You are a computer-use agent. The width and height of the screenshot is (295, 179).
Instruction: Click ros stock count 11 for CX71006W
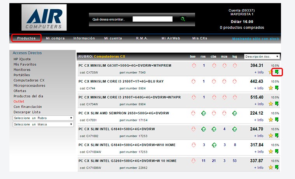(x=203, y=161)
